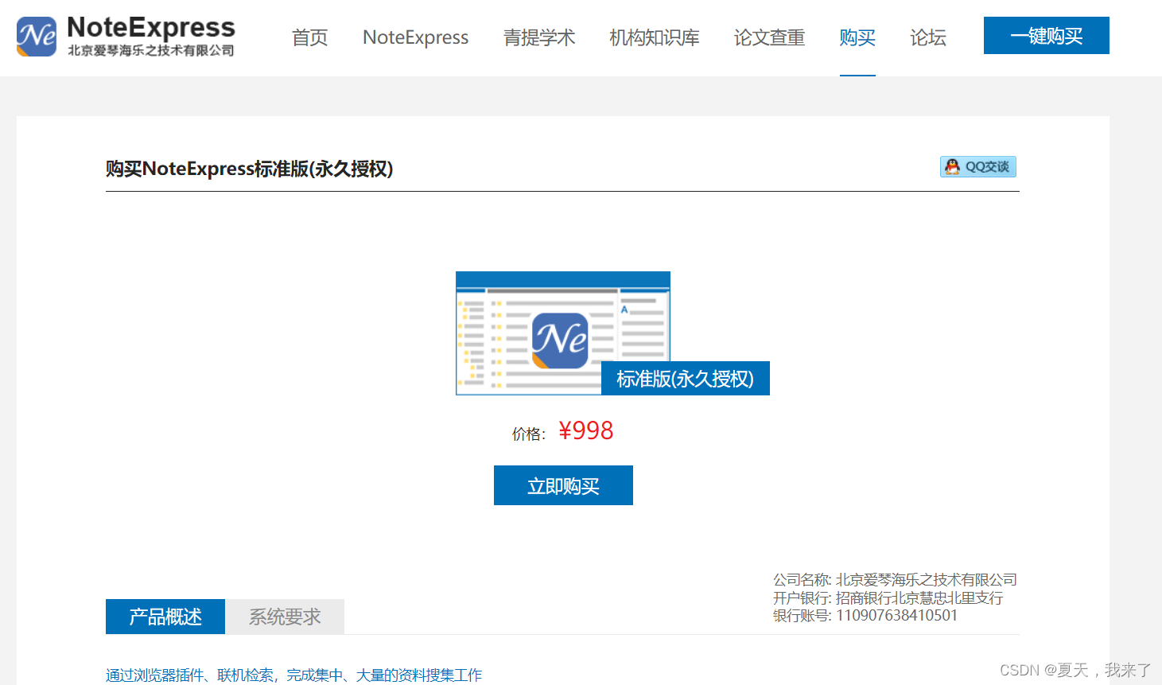Go to 青提学术 in the navigation
The image size is (1162, 685).
(x=539, y=37)
